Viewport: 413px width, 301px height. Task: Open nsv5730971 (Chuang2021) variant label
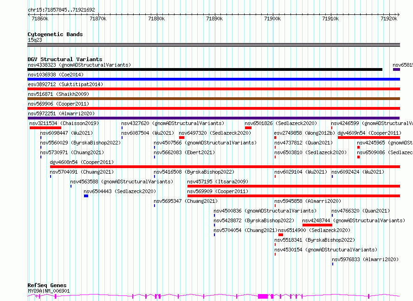72,152
